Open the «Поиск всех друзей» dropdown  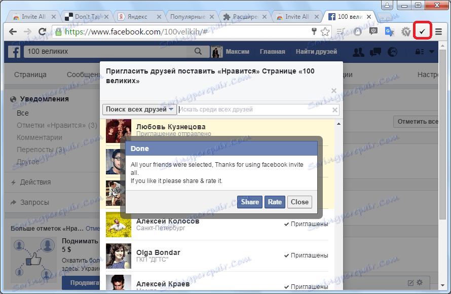139,109
